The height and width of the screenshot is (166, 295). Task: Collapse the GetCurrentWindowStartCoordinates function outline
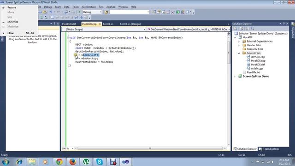point(68,38)
